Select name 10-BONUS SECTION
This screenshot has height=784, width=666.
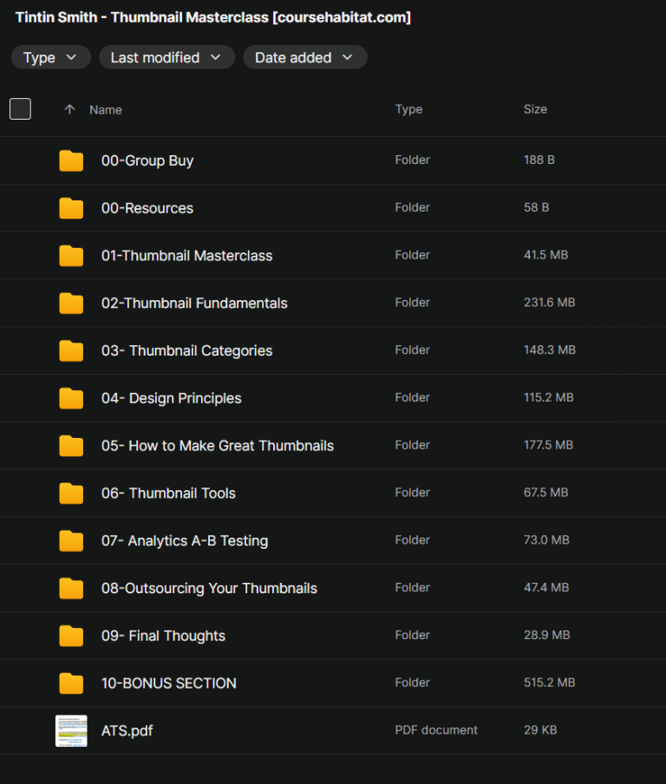point(169,683)
